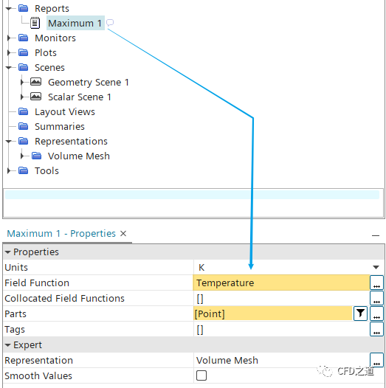The height and width of the screenshot is (388, 386).
Task: Open Field Function ellipsis editor button
Action: click(x=376, y=283)
